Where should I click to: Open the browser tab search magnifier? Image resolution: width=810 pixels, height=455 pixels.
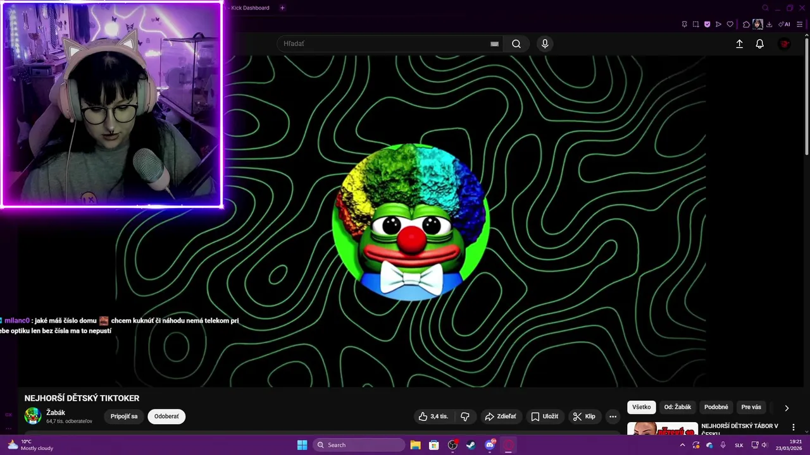[x=765, y=8]
